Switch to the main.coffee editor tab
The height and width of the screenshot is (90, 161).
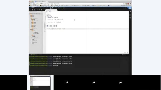(x=51, y=10)
